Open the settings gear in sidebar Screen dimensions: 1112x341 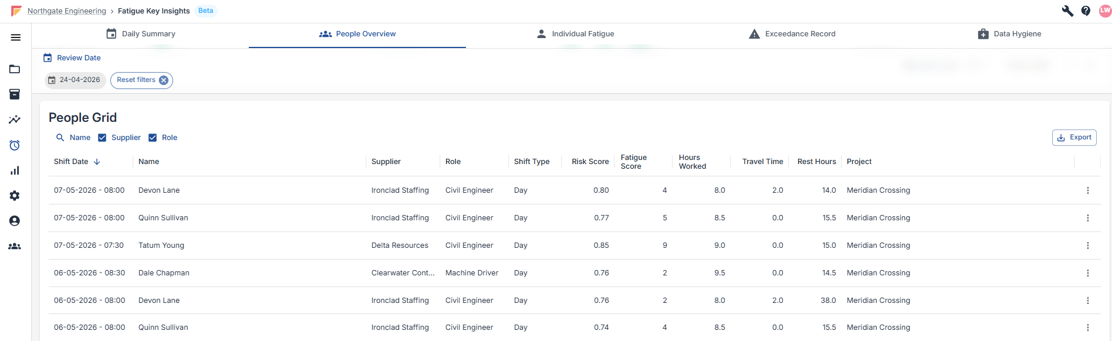pos(15,196)
